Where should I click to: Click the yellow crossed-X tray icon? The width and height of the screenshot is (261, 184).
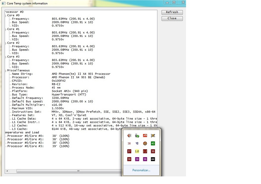(153, 136)
